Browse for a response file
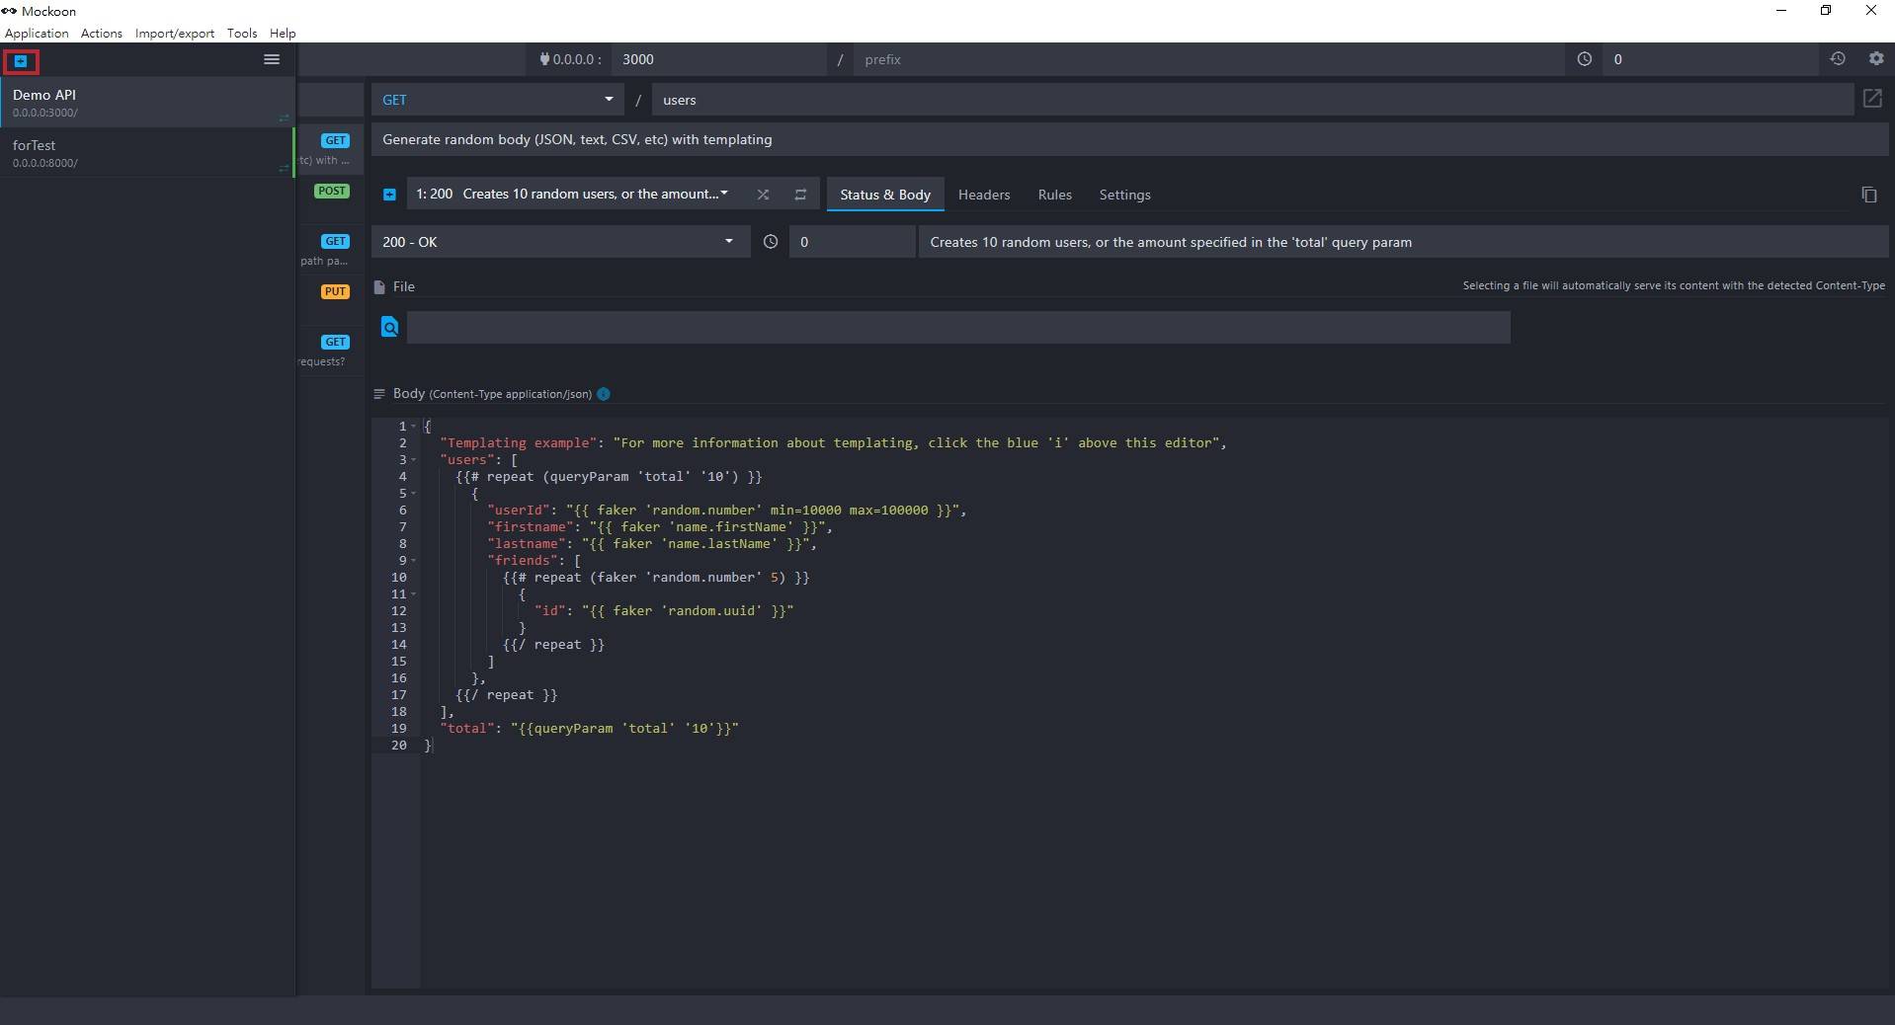Screen dimensions: 1895x1025 [x=389, y=327]
